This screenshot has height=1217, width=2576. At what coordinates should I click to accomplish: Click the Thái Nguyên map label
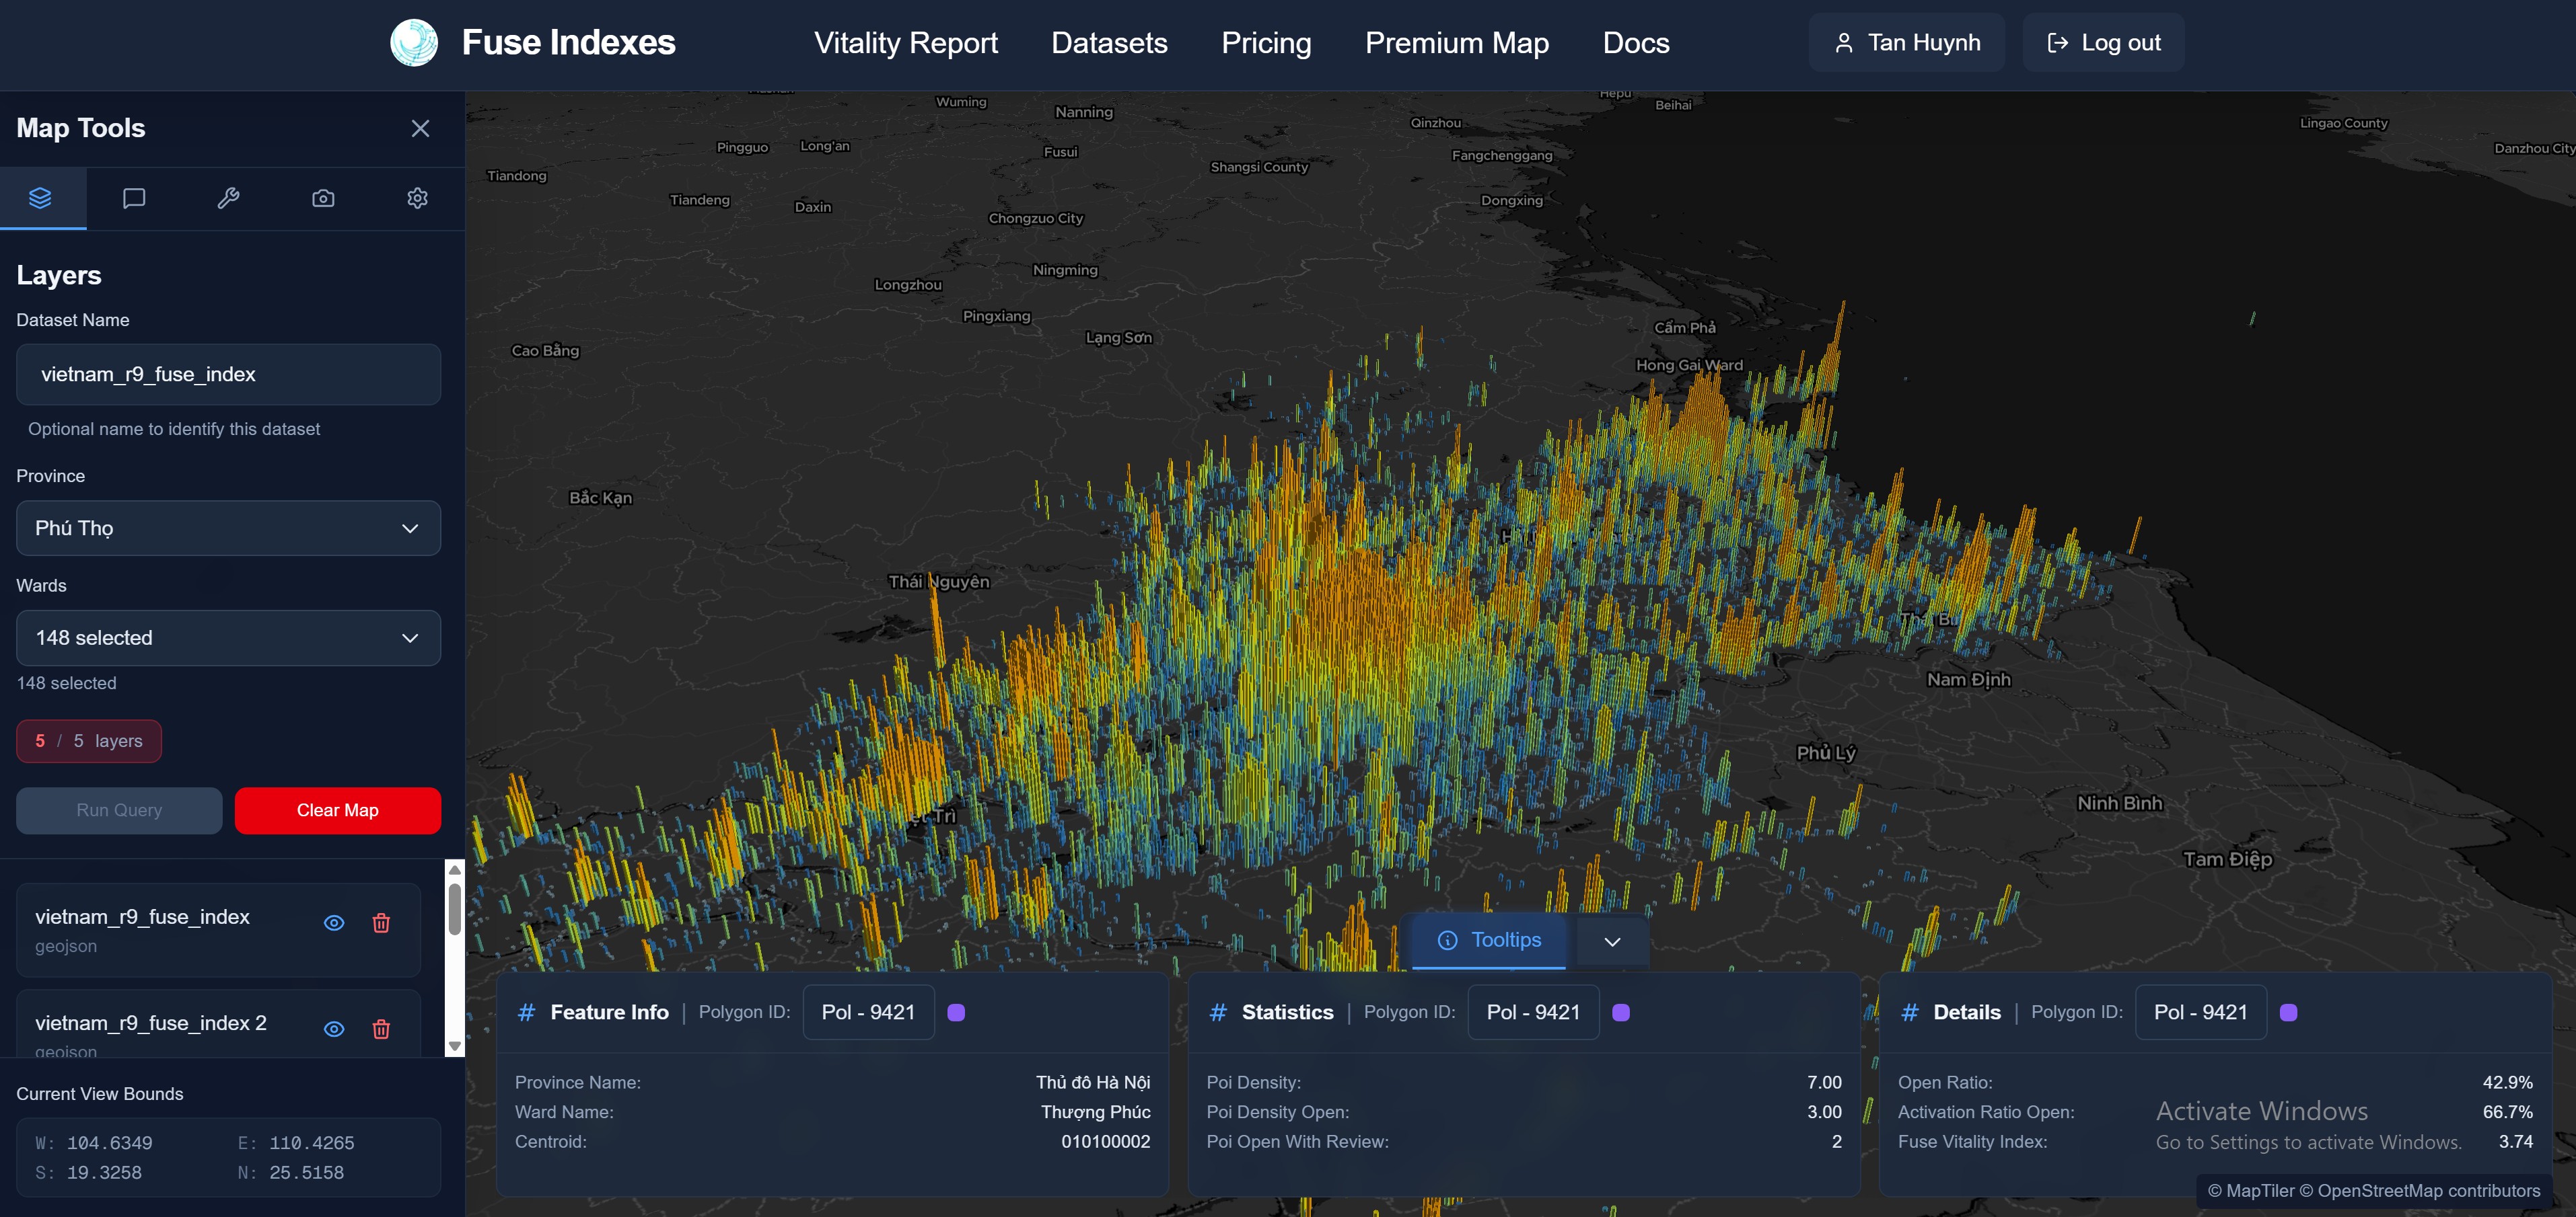pos(939,582)
